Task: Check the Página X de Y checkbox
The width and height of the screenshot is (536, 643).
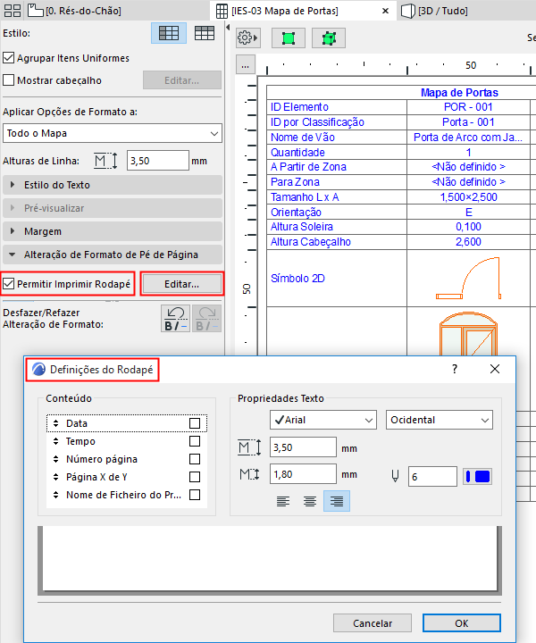Action: (195, 477)
